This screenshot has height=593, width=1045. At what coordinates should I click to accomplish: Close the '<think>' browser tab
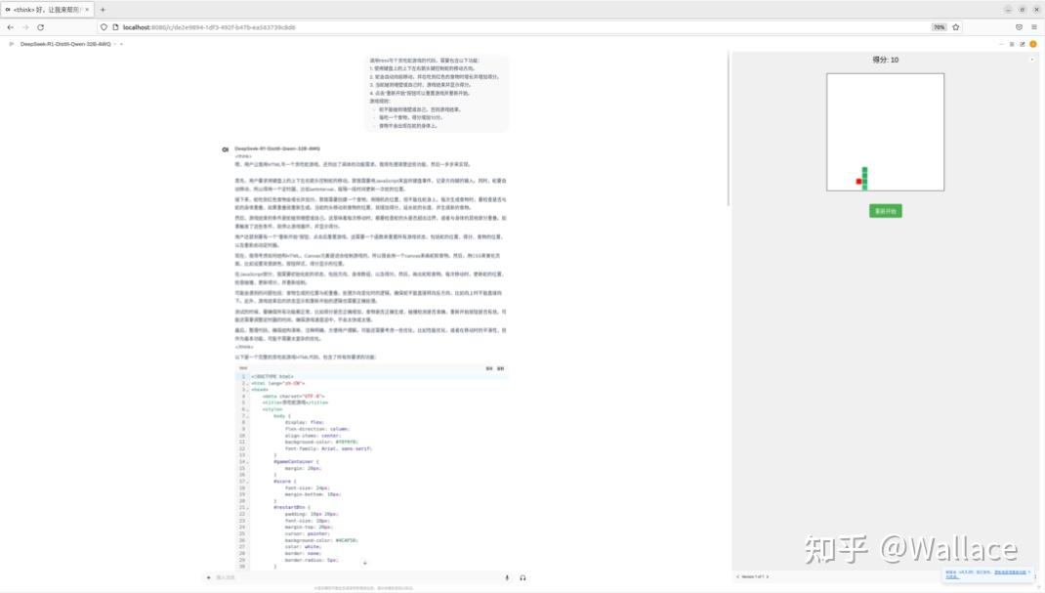tap(87, 10)
